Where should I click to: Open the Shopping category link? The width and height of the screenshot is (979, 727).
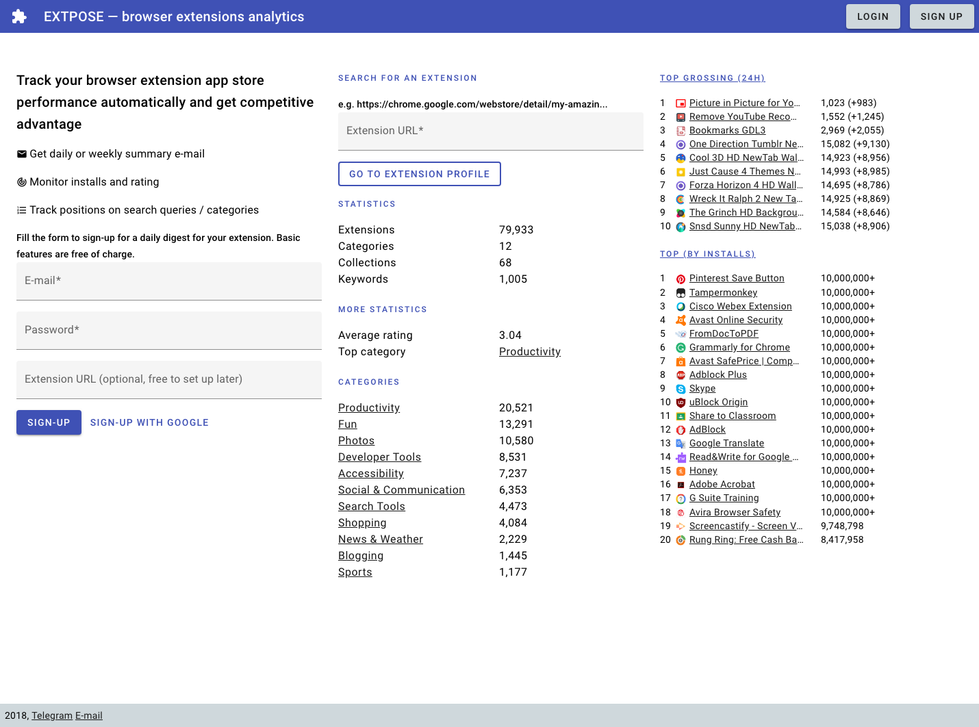[x=363, y=523]
